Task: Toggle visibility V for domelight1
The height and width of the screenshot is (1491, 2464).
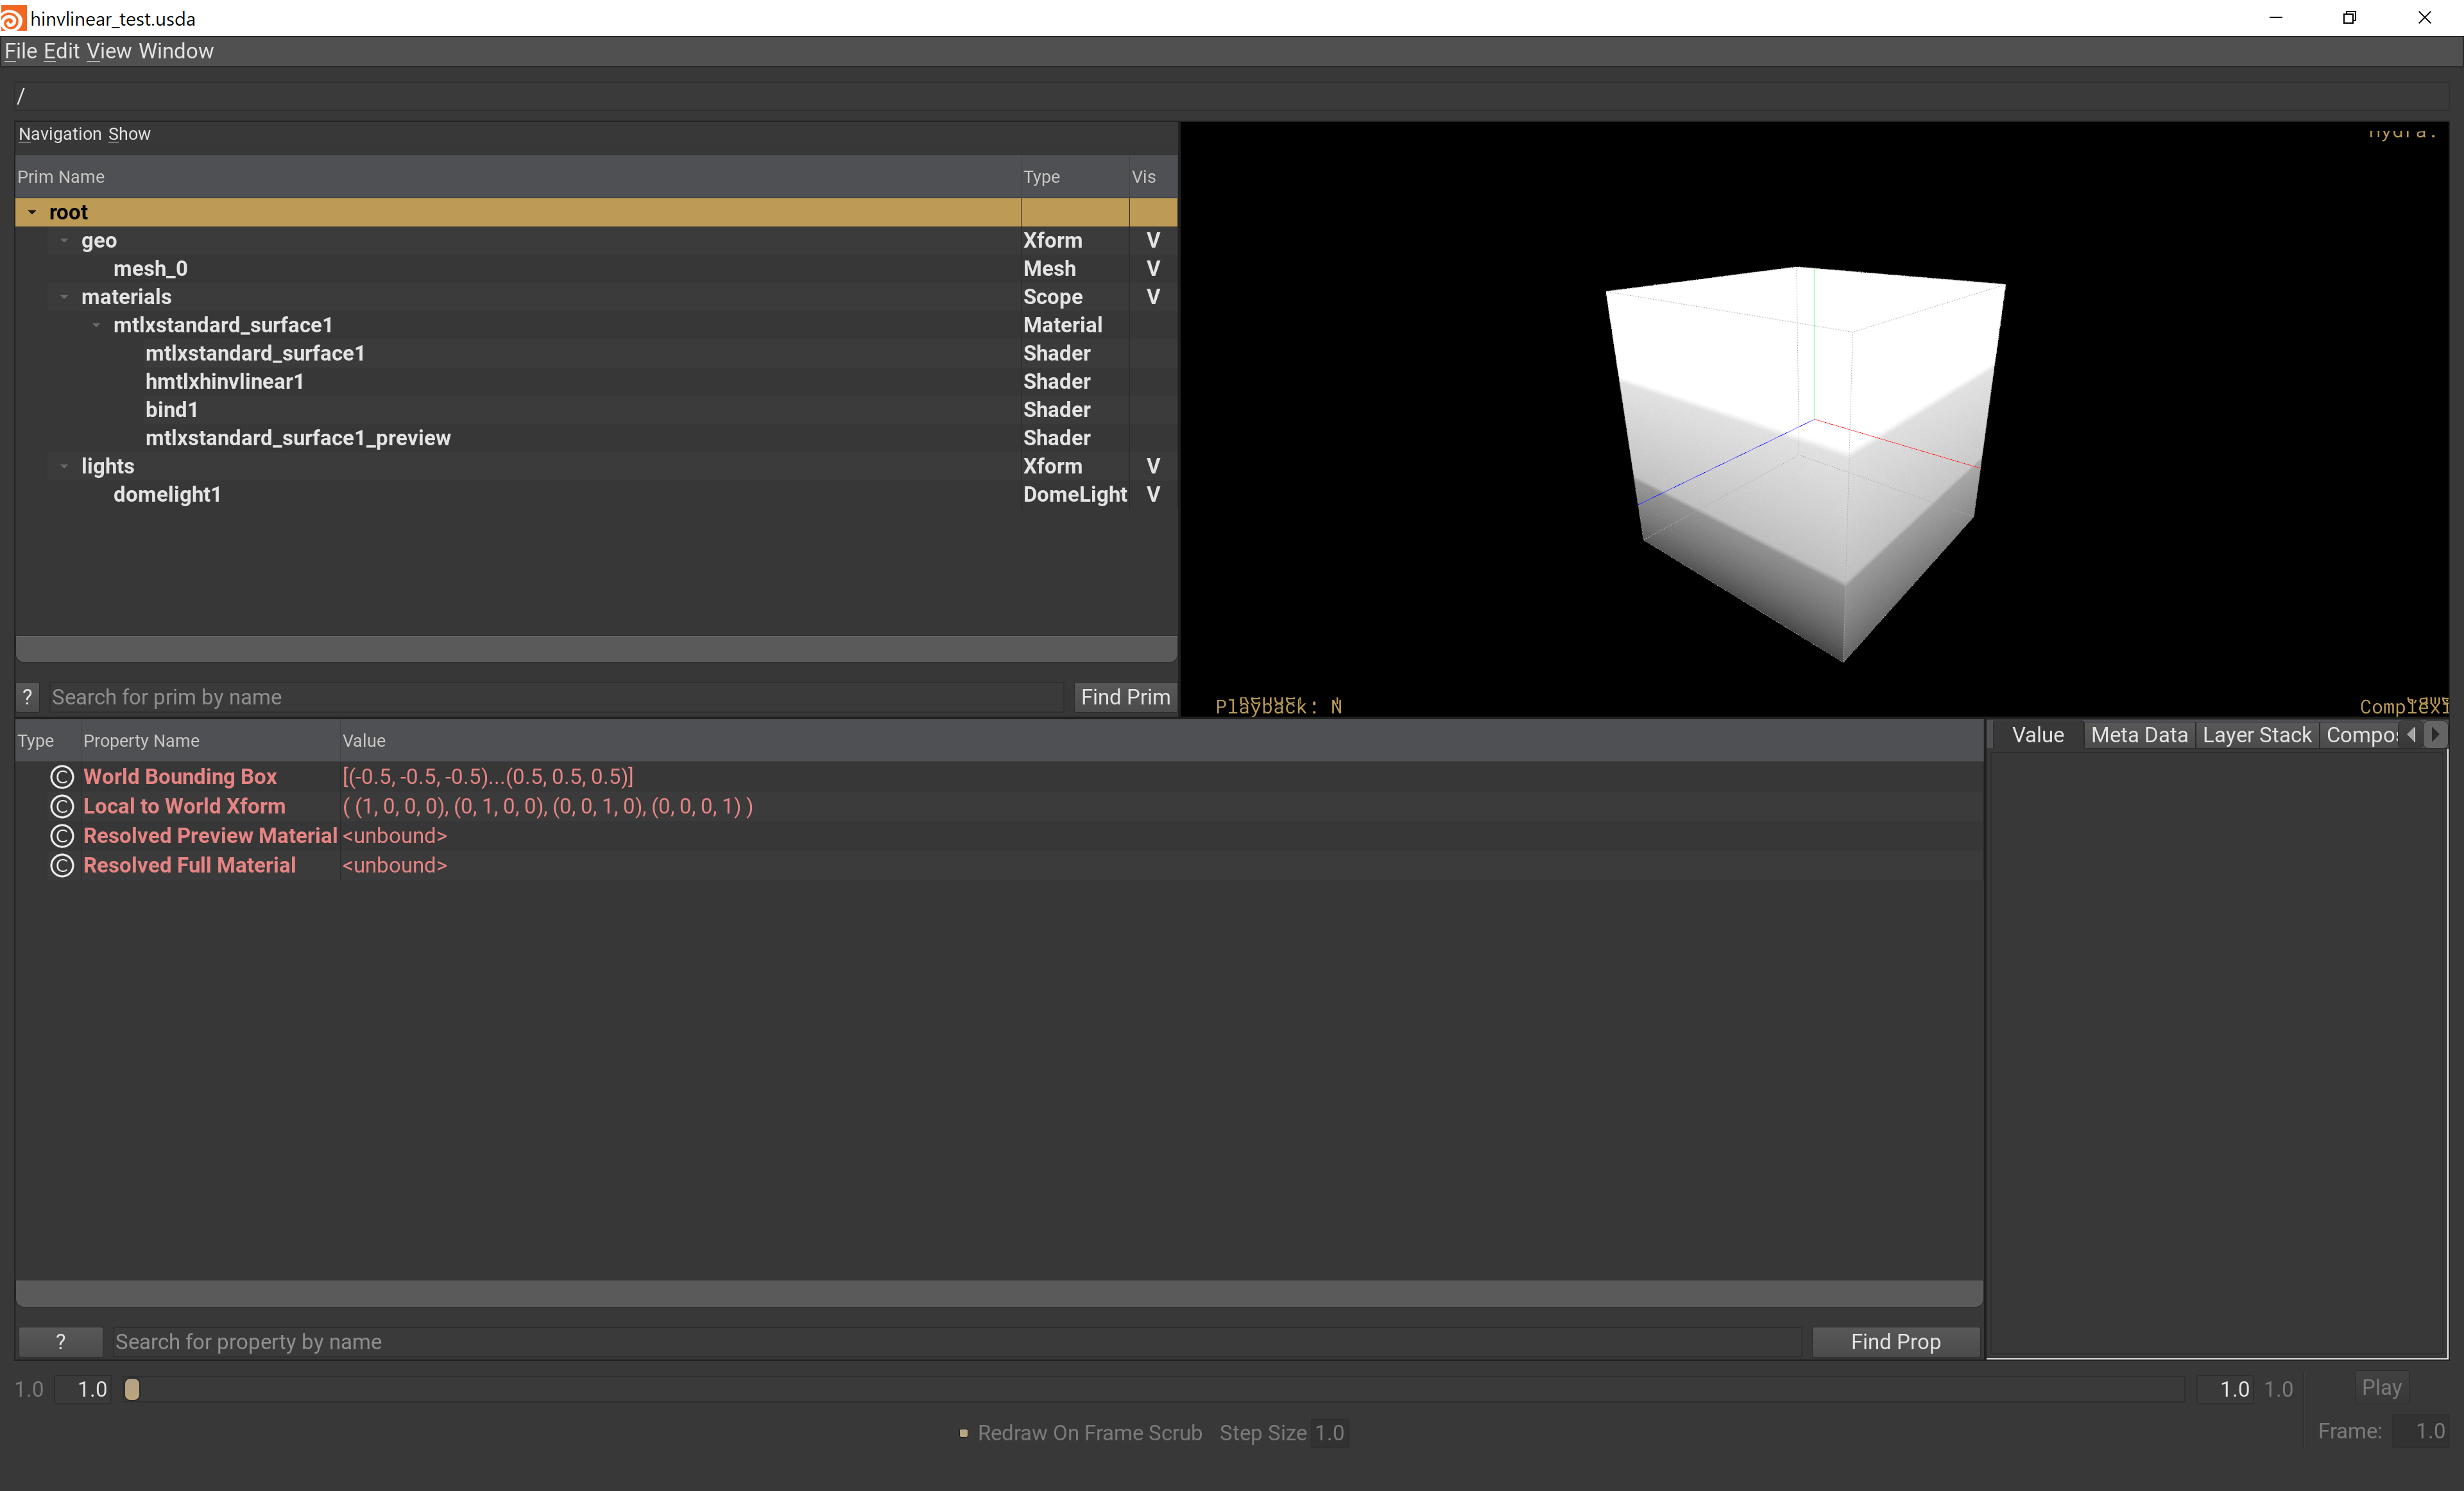Action: 1153,494
